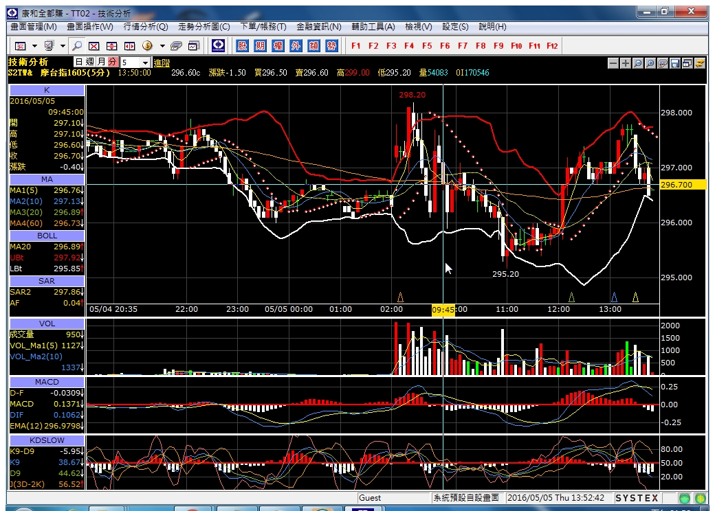The width and height of the screenshot is (715, 511).
Task: Zoom out the chart with magnifier minus
Action: click(638, 63)
